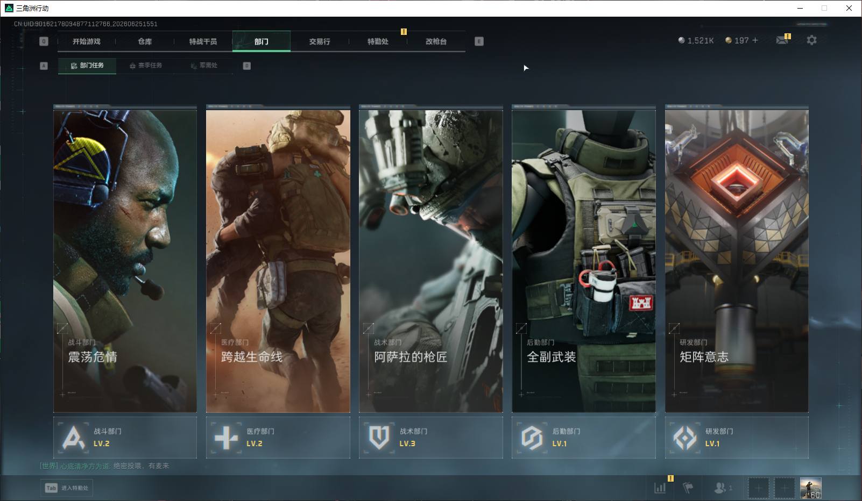
Task: Click the right empty squad slot plus
Action: tap(784, 488)
